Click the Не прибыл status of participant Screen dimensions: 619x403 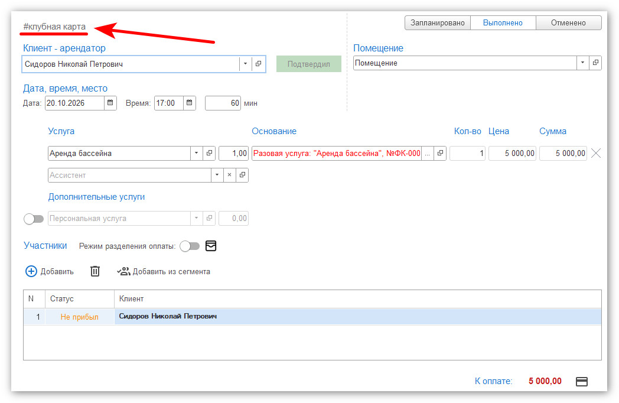pyautogui.click(x=79, y=317)
